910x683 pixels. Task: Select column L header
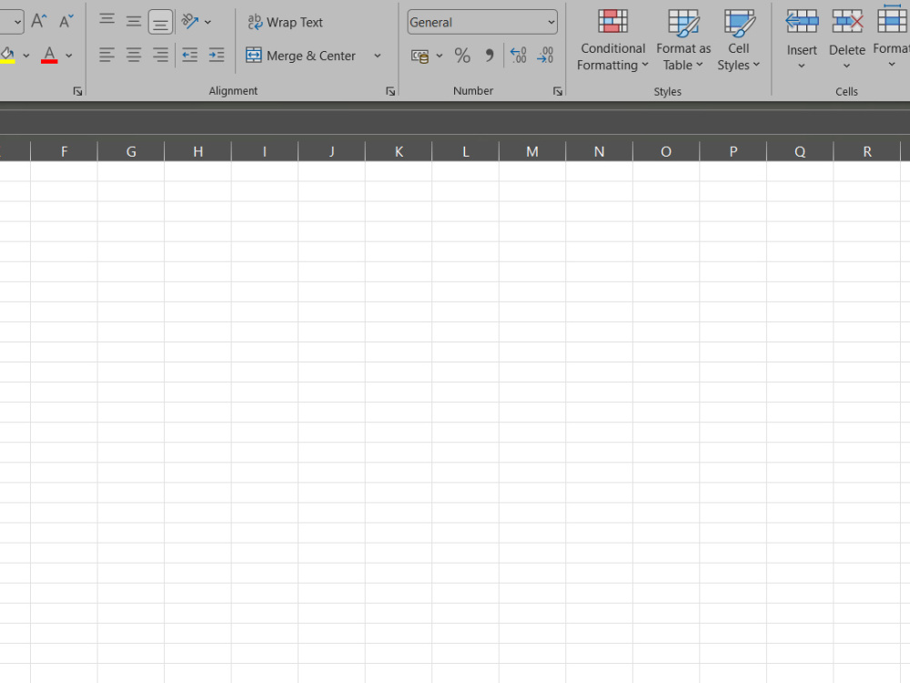465,151
